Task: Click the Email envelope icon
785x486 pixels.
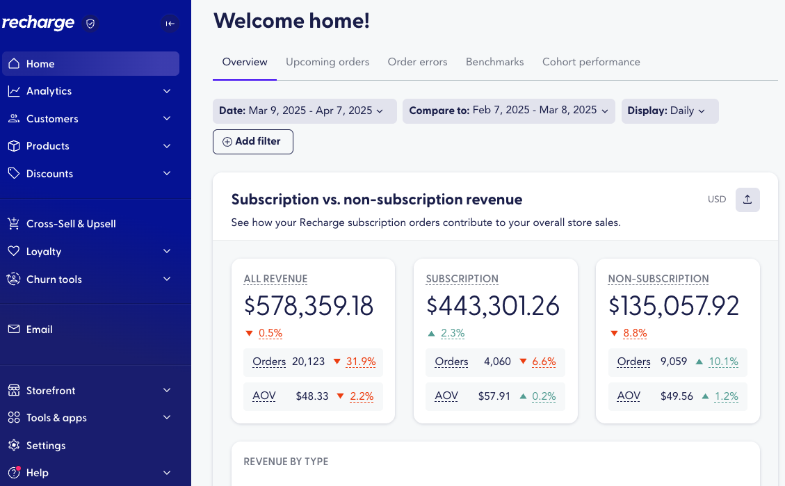Action: (x=14, y=329)
